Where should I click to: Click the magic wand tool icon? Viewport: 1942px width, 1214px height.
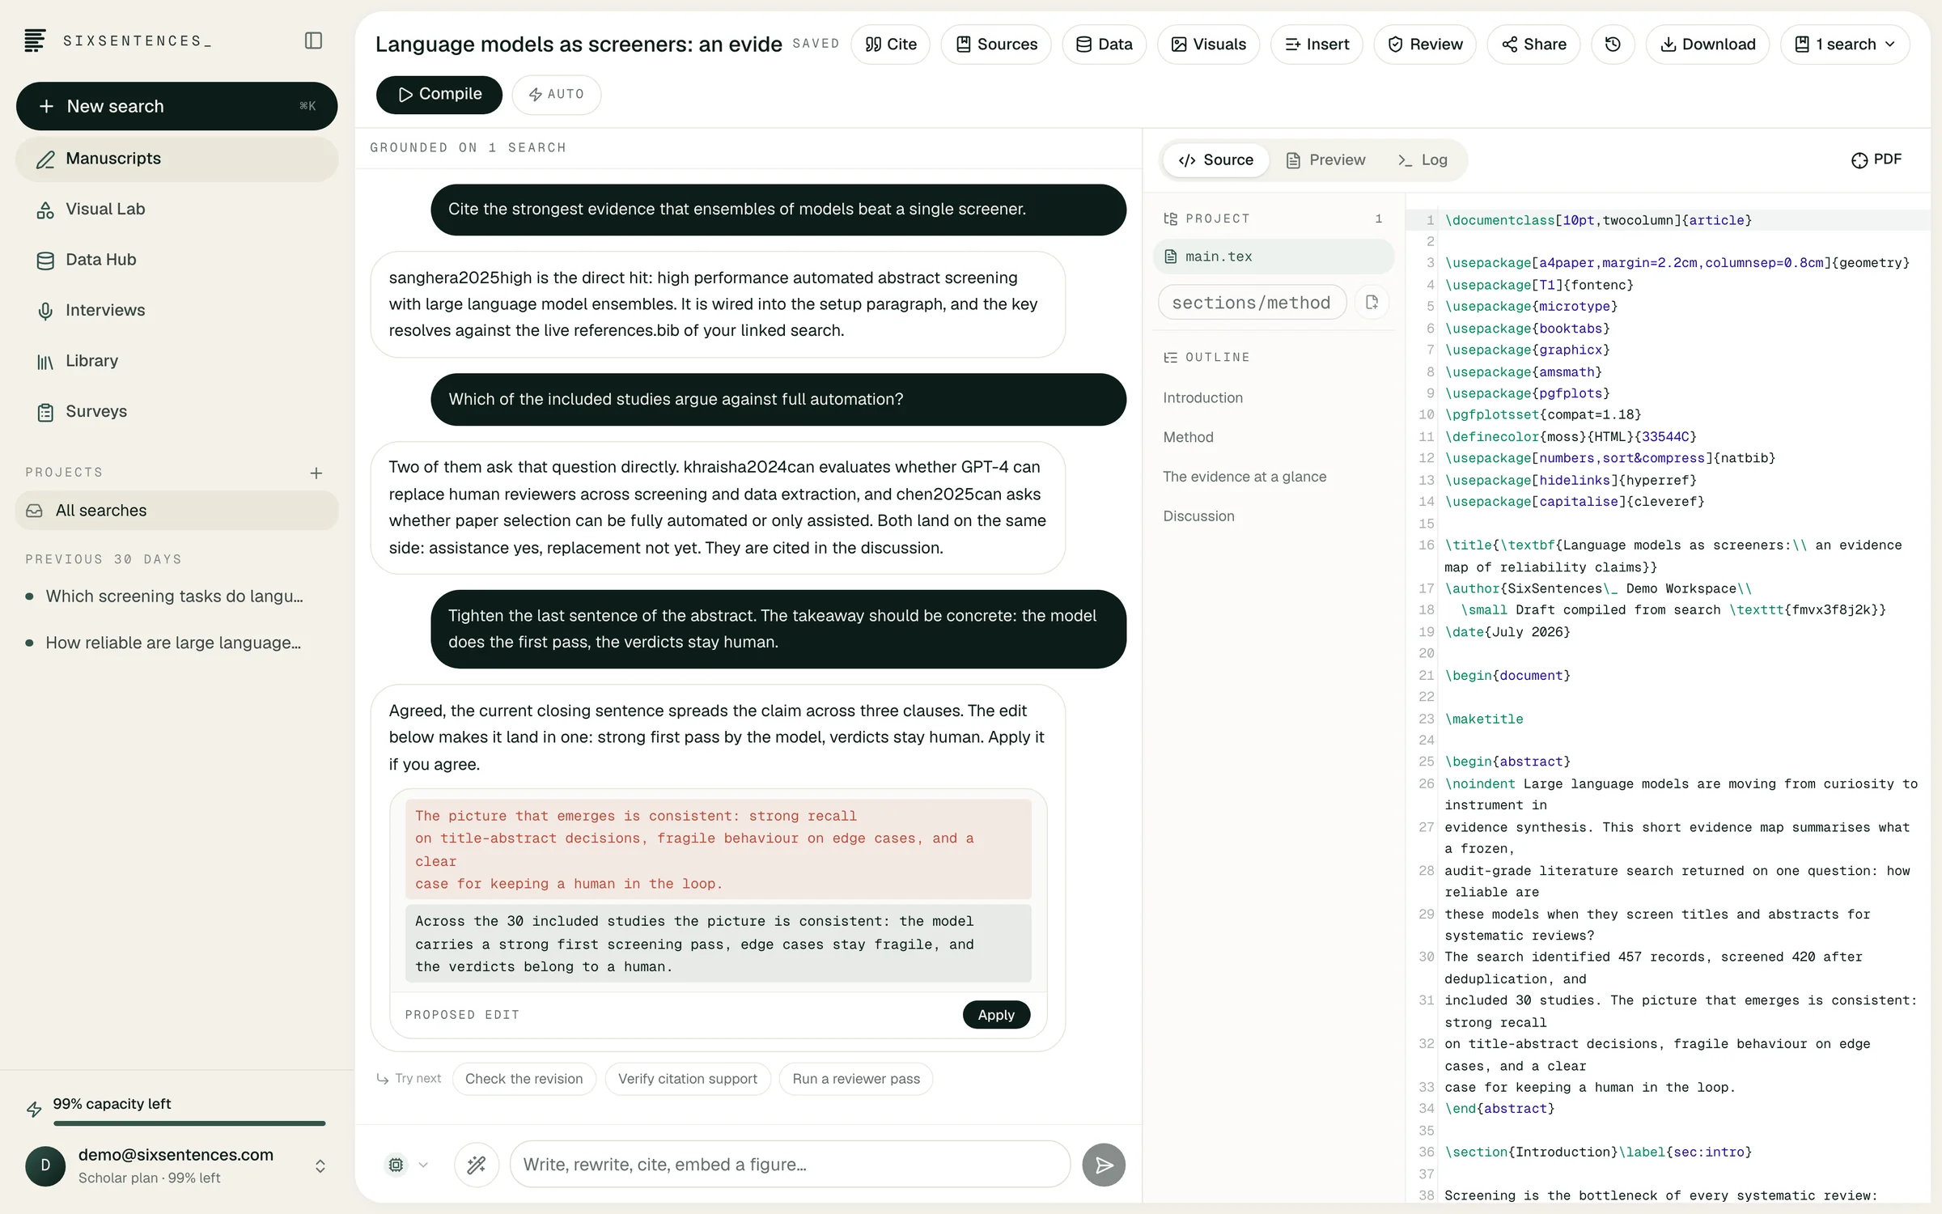tap(477, 1165)
